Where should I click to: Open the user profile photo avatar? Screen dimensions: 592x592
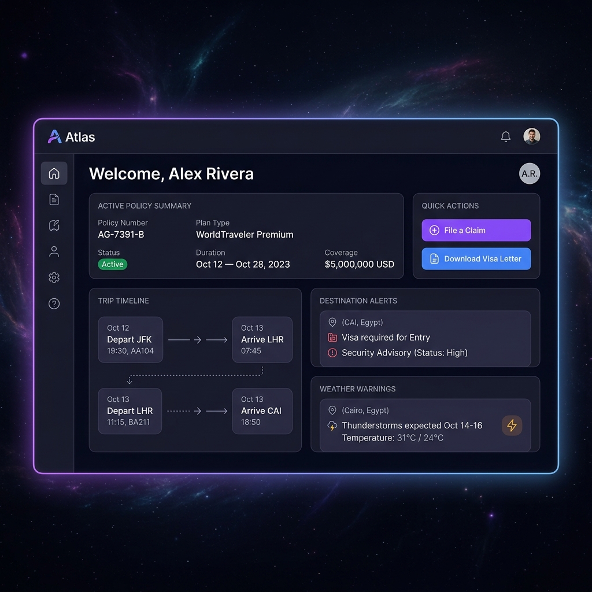tap(532, 136)
